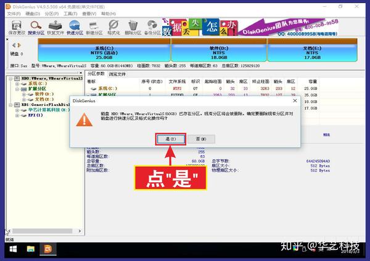
Task: Switch to the 分区参数 tab
Action: click(96, 74)
